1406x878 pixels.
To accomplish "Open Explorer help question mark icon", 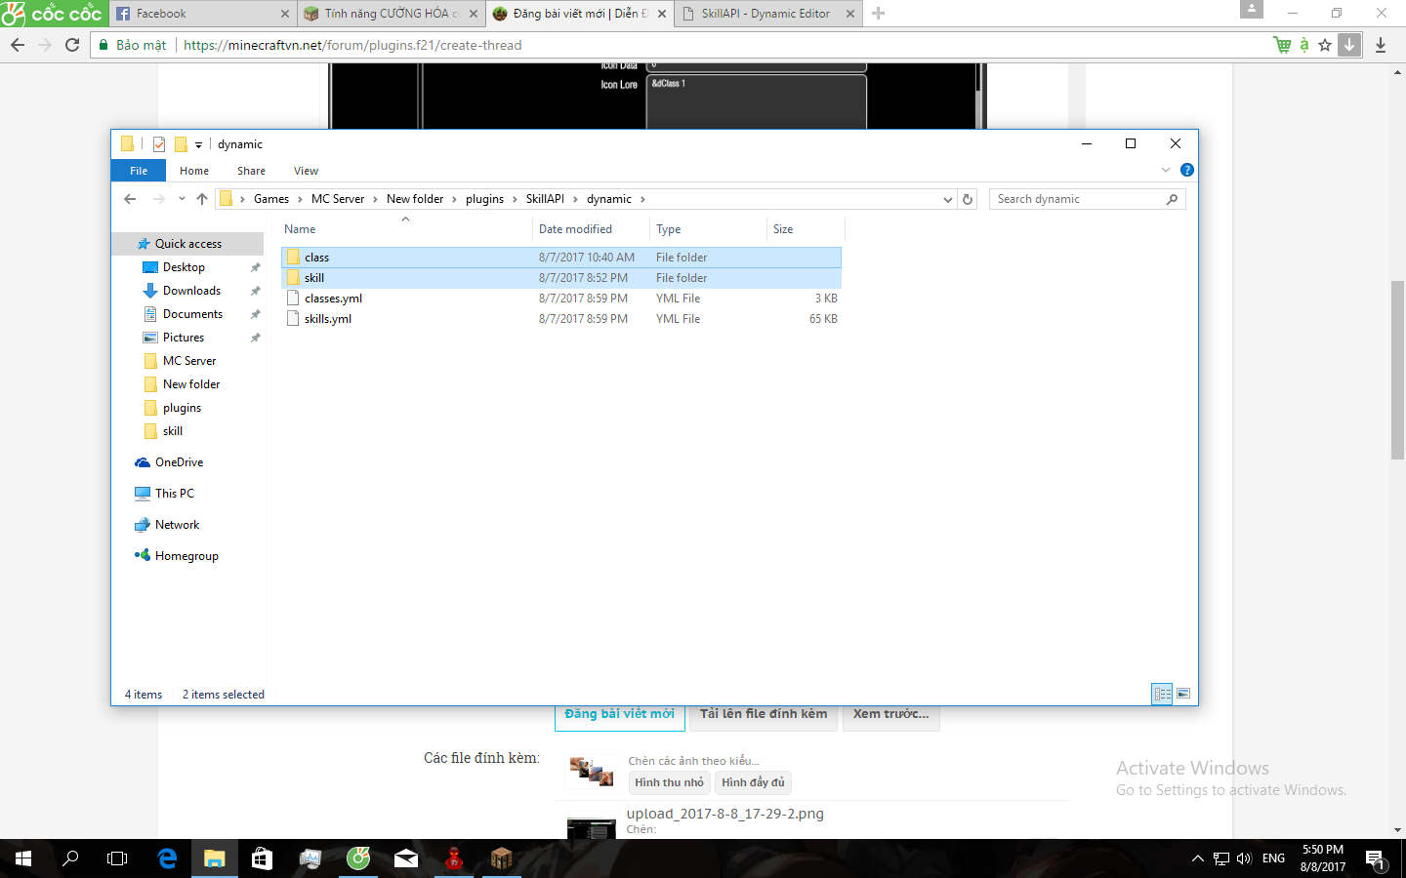I will click(1187, 170).
